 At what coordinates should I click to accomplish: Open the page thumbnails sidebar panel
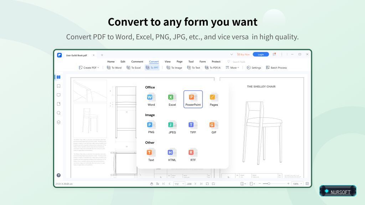pos(59,77)
